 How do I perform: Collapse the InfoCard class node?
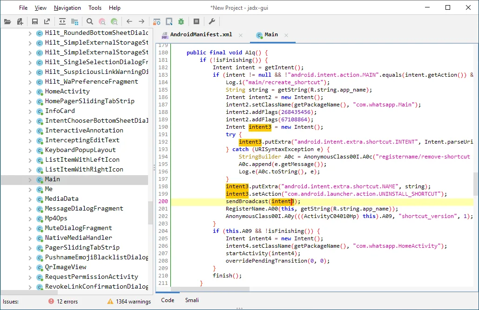29,111
